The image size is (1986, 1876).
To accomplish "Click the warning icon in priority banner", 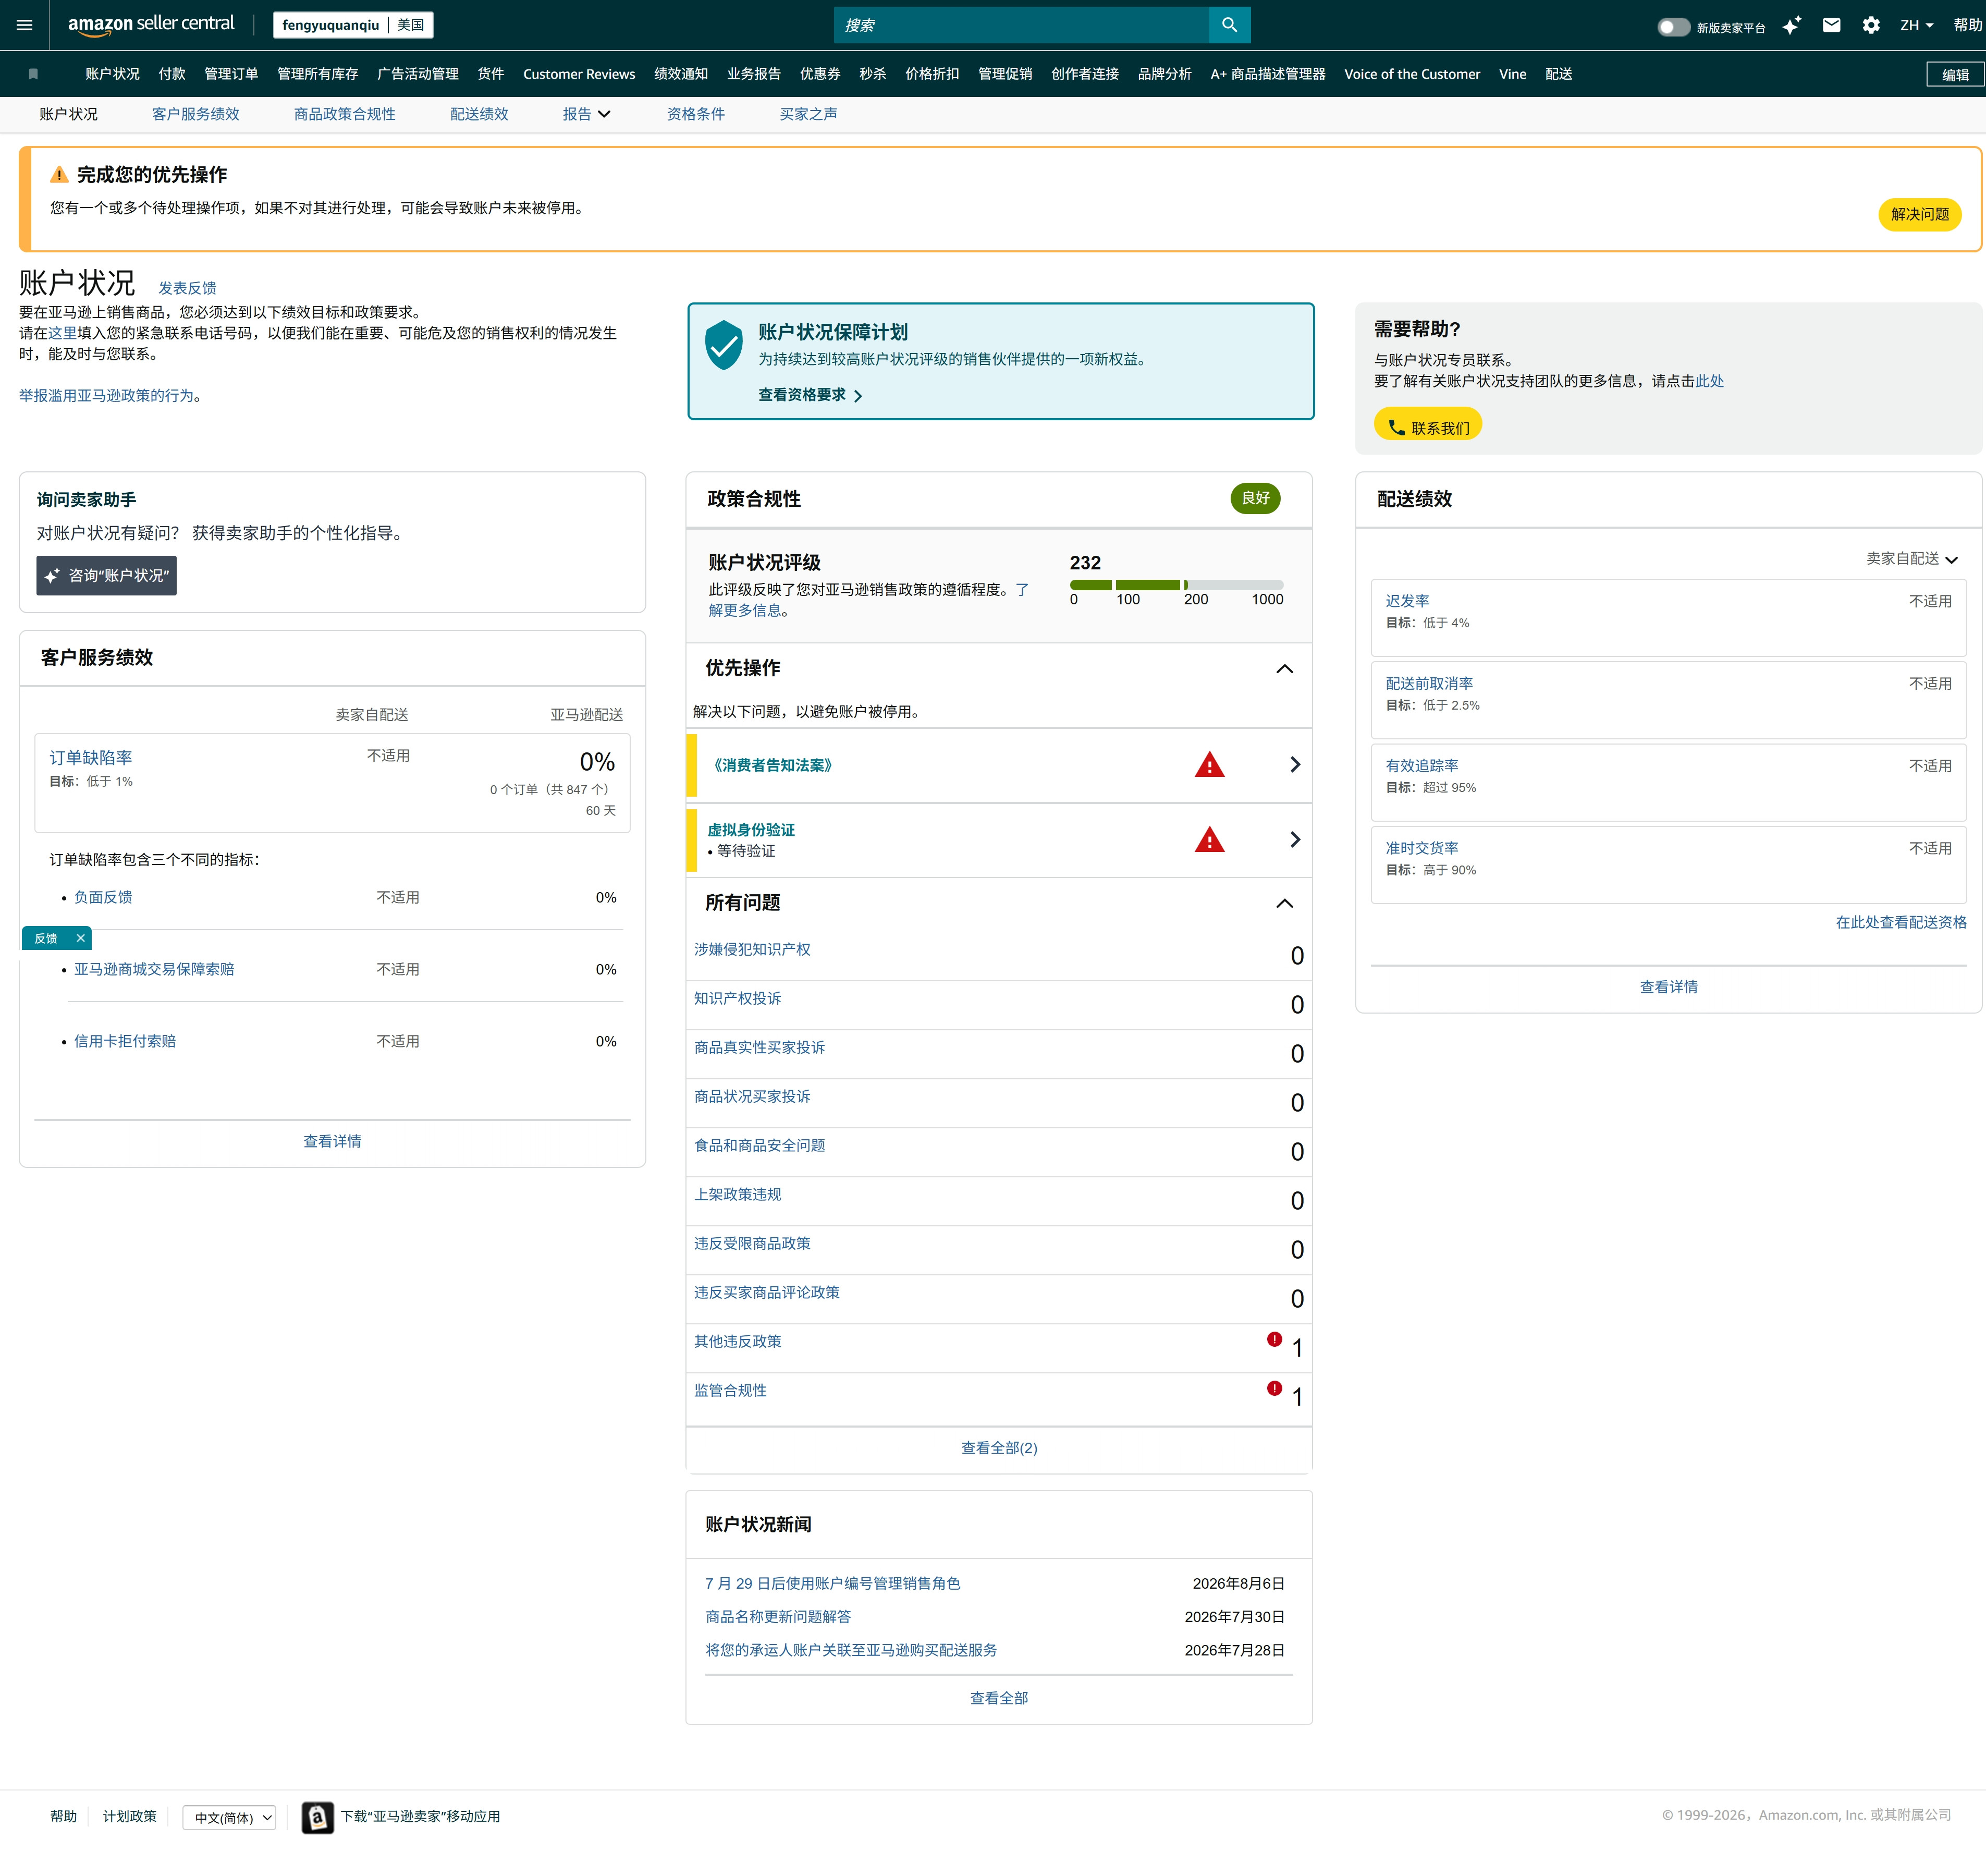I will [x=59, y=175].
